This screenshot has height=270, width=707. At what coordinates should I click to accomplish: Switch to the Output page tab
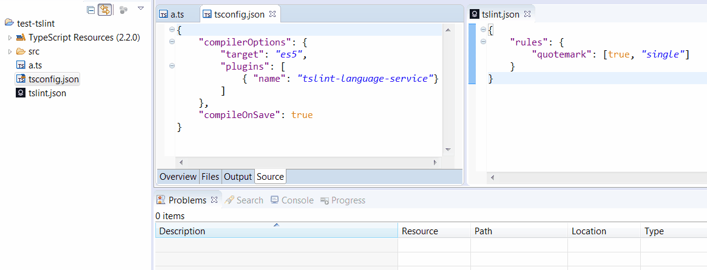click(x=237, y=177)
